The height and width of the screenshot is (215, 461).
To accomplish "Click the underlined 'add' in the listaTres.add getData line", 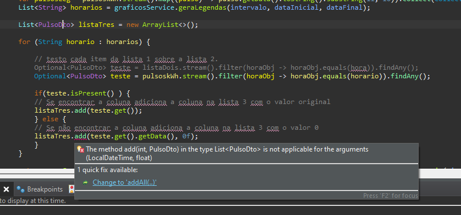I will click(x=80, y=136).
